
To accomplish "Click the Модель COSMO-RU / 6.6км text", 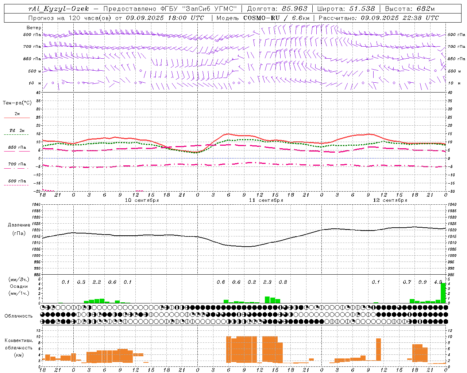I will coord(263,18).
